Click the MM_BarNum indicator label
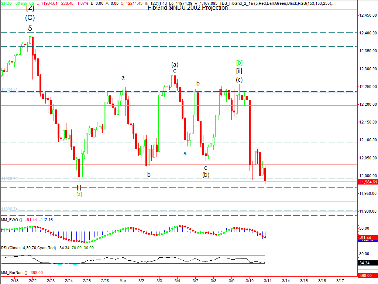Screen dimensions: 378x284 [14, 273]
